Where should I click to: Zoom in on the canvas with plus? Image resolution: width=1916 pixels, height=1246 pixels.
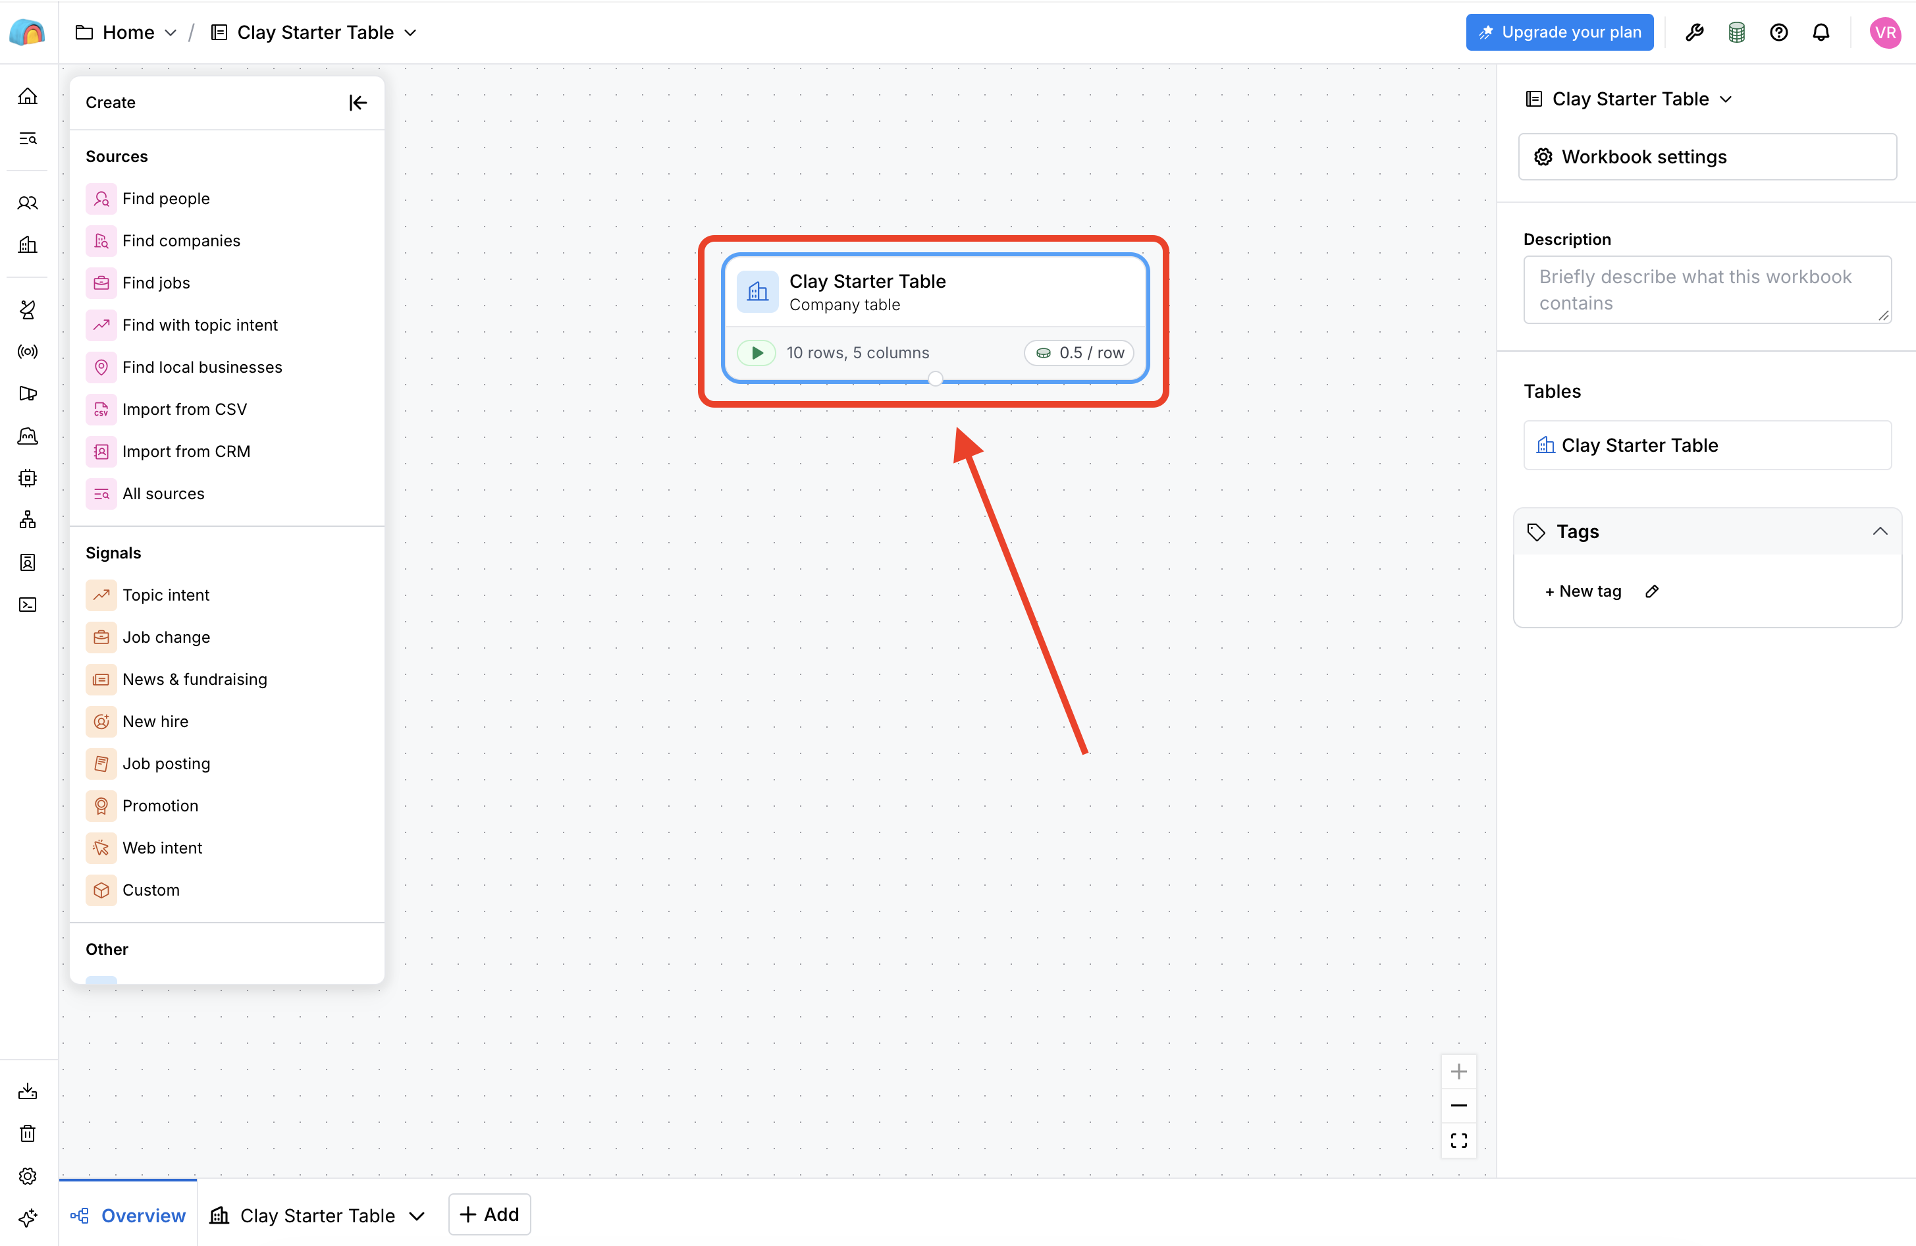pyautogui.click(x=1459, y=1071)
